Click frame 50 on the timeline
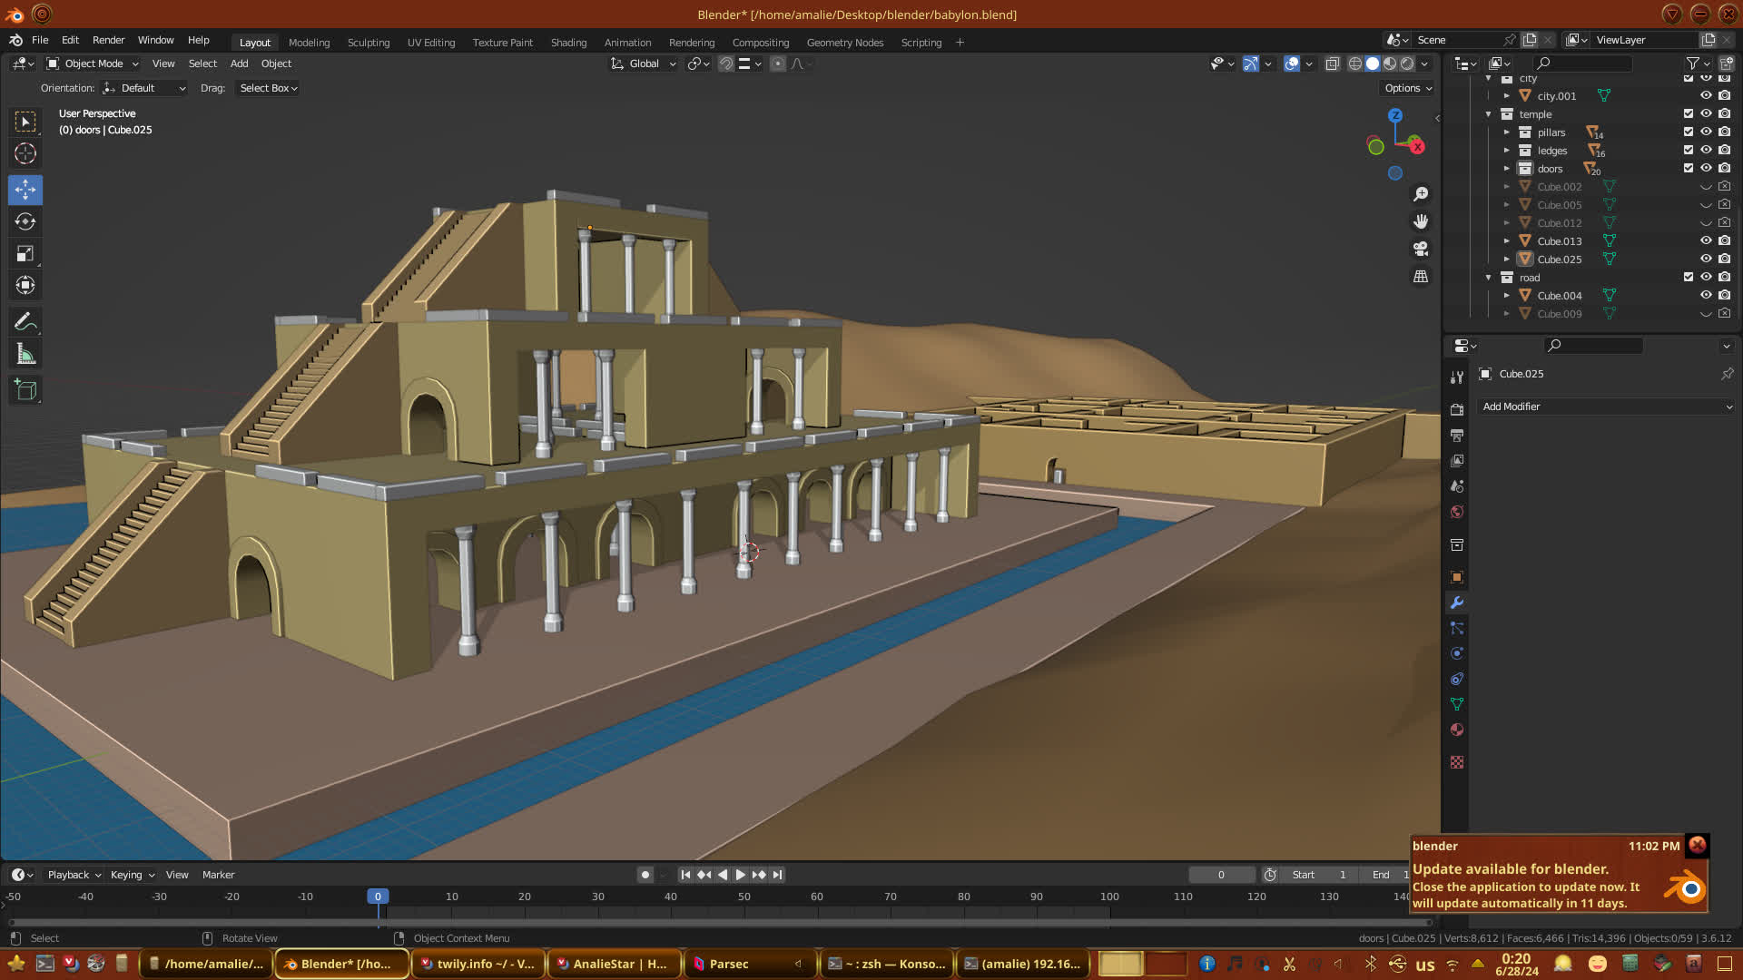The width and height of the screenshot is (1743, 980). (x=743, y=897)
